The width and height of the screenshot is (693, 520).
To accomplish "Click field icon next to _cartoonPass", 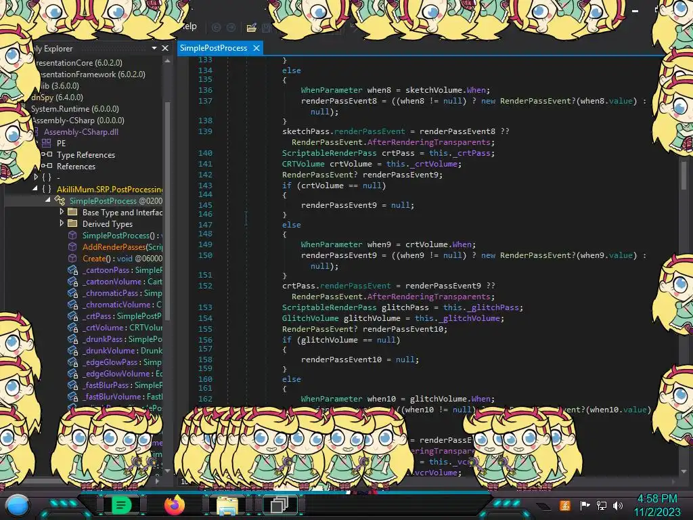I will click(72, 269).
